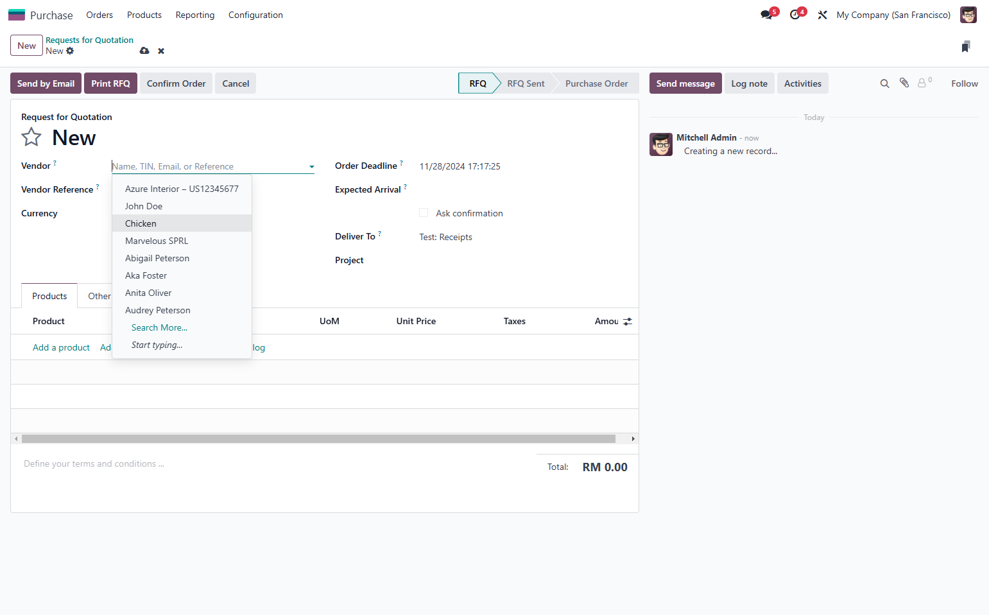Screen dimensions: 989x615
Task: Click the Follow button
Action: click(x=964, y=83)
